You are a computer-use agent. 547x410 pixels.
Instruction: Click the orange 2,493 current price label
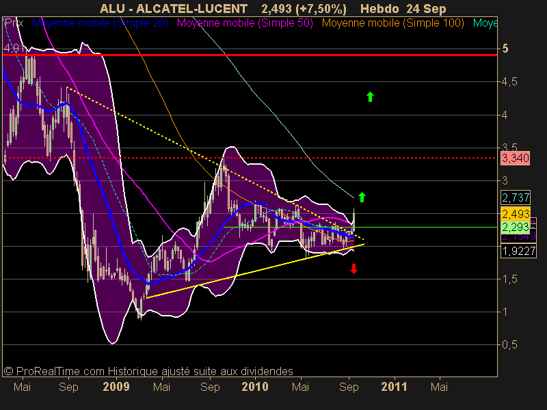516,213
